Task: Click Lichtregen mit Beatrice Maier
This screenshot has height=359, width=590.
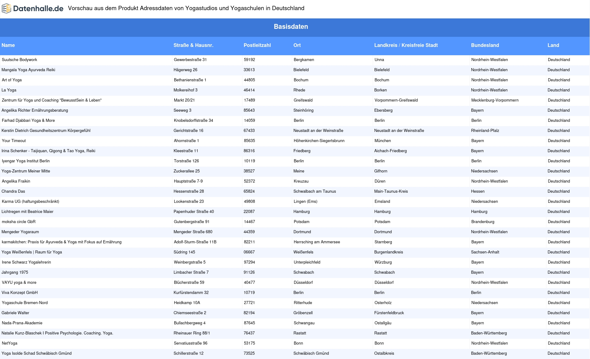Action: pos(27,211)
